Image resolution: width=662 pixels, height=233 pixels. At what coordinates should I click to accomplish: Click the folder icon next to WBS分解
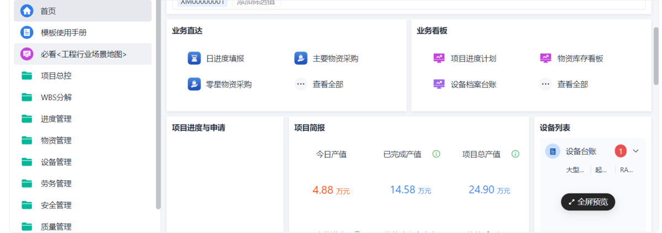point(27,97)
